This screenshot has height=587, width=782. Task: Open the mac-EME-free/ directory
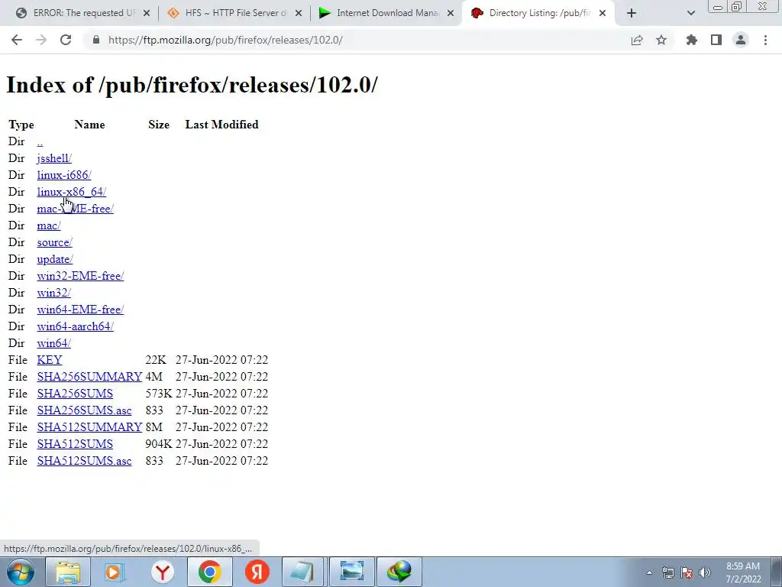[x=76, y=209]
